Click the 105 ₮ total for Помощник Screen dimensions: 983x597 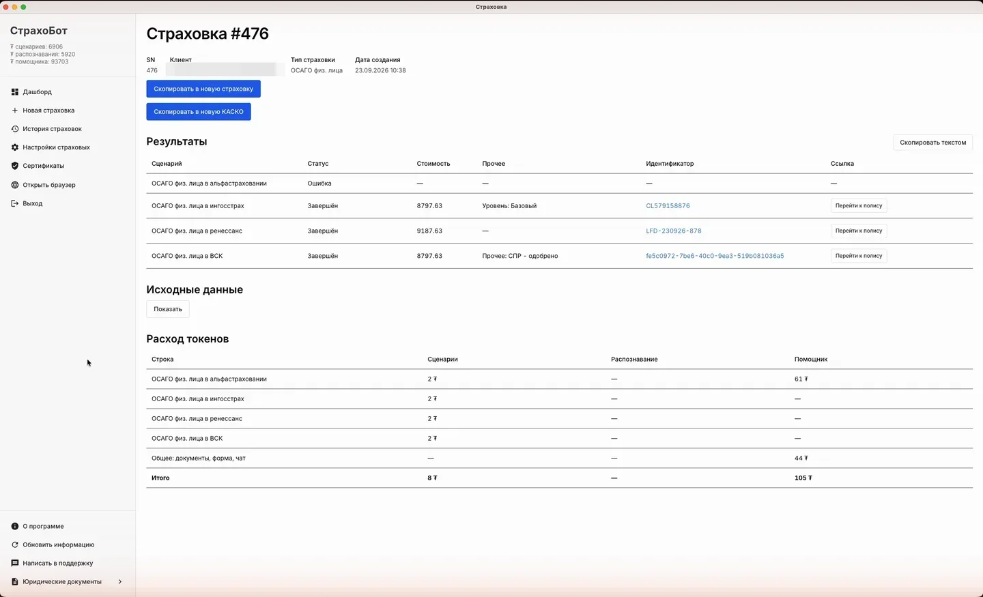pyautogui.click(x=803, y=478)
